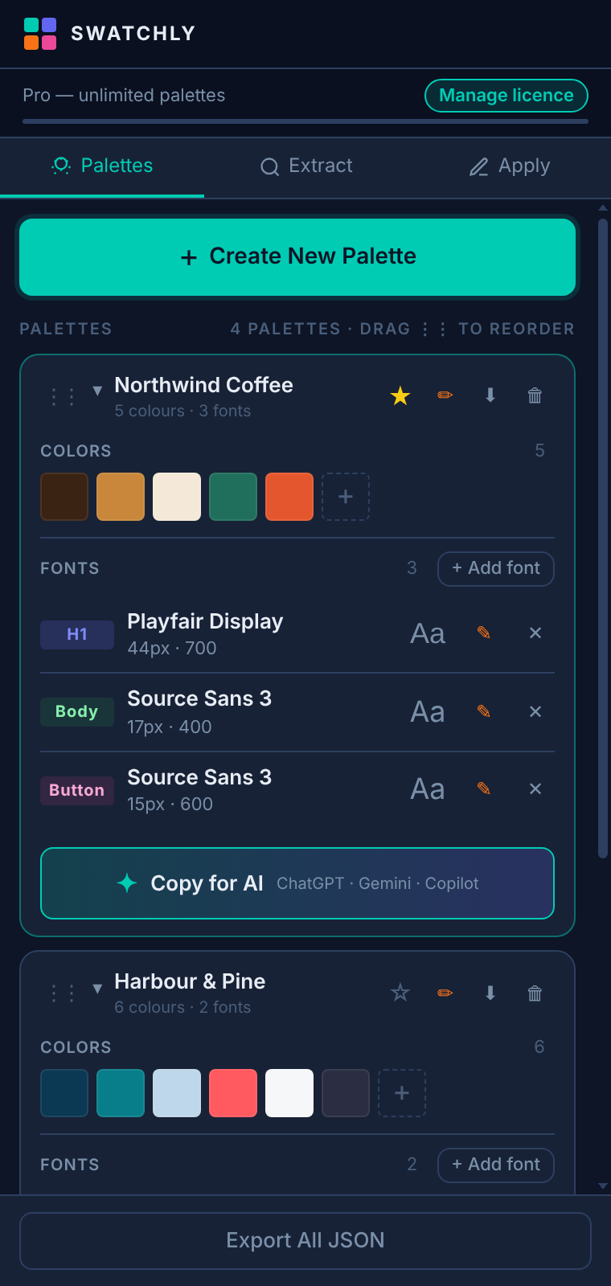Open the Manage licence button

point(506,96)
